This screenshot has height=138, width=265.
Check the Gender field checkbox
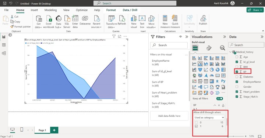pyautogui.click(x=237, y=87)
